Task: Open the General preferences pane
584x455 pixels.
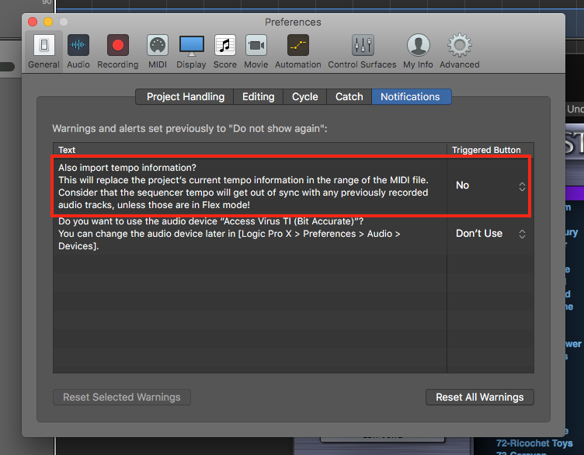Action: point(44,51)
